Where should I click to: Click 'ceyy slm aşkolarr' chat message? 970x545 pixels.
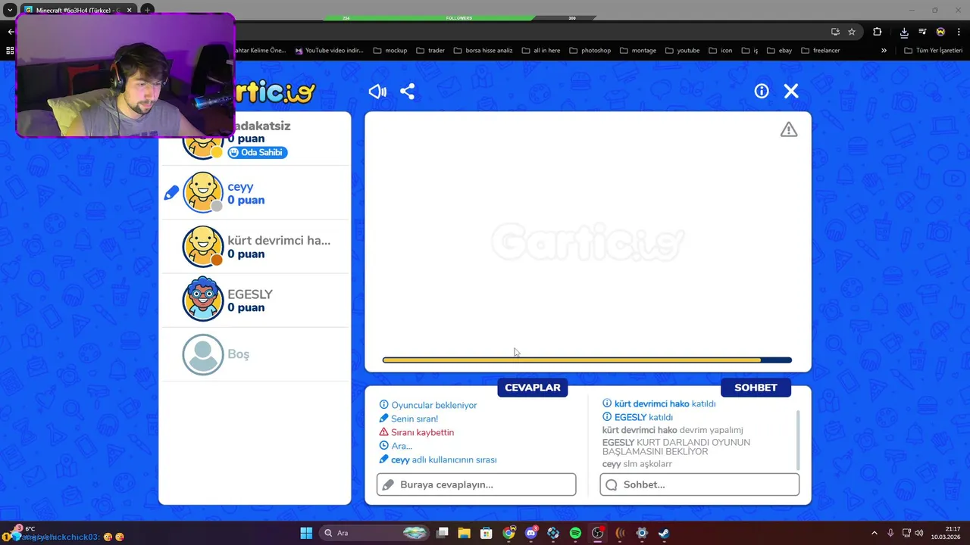[637, 464]
